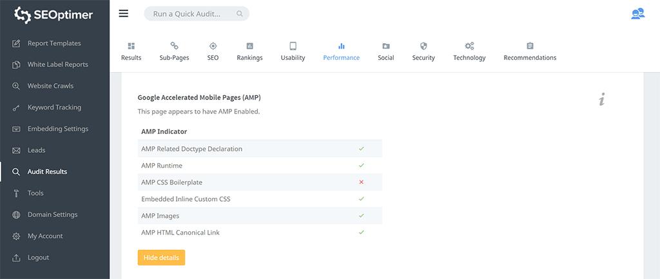Image resolution: width=660 pixels, height=279 pixels.
Task: Switch to the Results tab
Action: point(131,52)
